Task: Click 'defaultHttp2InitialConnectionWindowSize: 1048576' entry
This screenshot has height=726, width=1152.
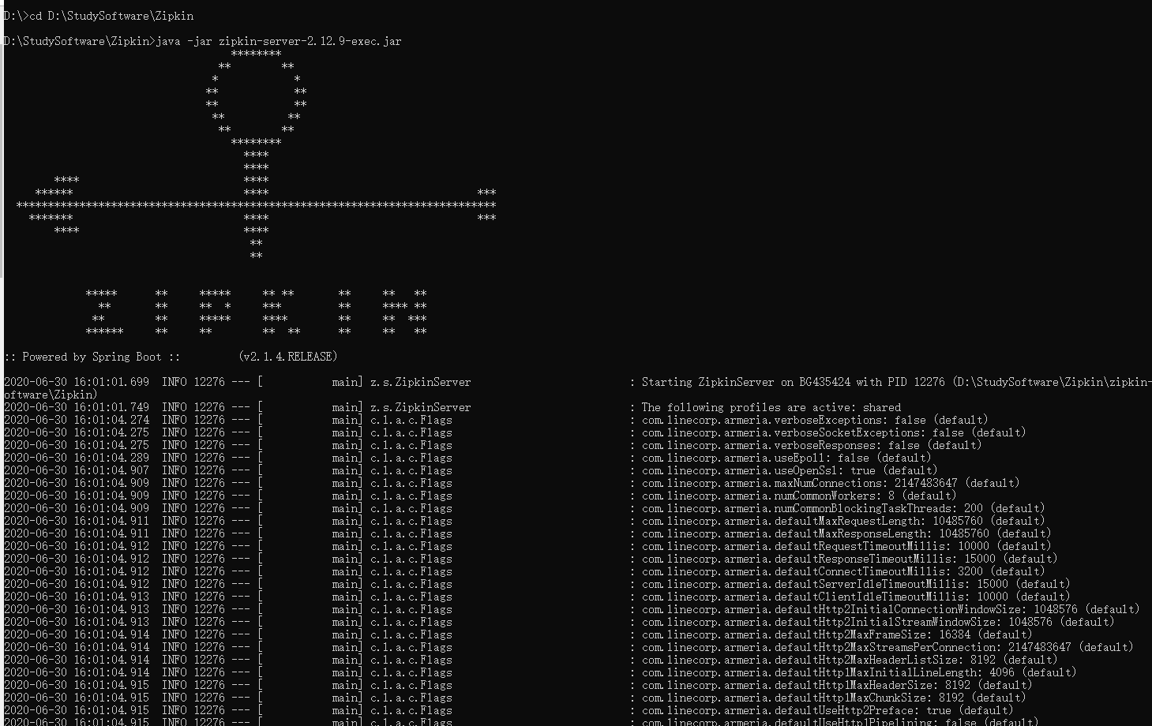Action: (926, 609)
